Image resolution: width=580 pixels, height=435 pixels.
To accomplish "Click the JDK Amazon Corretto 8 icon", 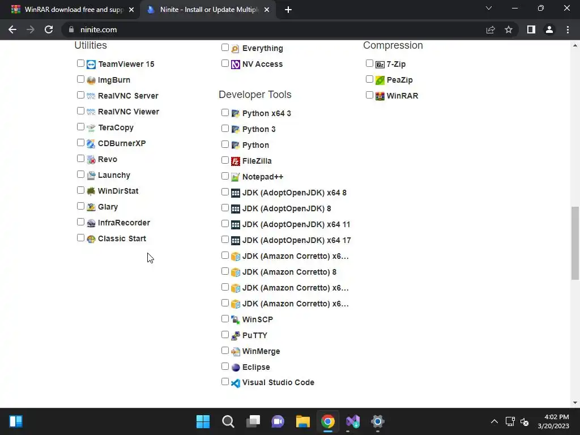I will point(235,272).
